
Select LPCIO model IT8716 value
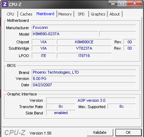(x=84, y=56)
